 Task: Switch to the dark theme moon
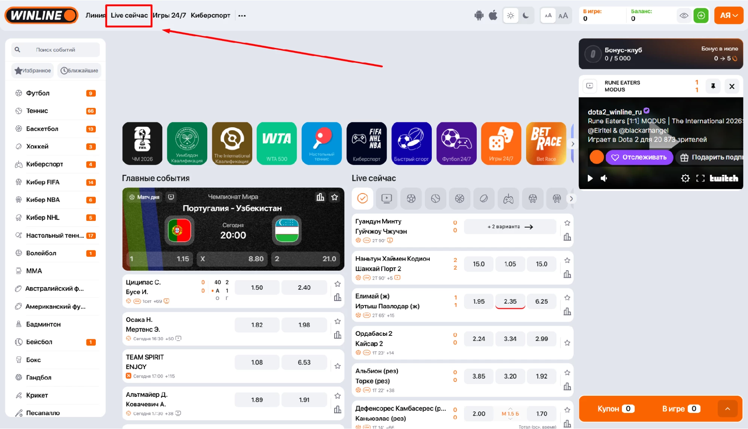pos(526,16)
